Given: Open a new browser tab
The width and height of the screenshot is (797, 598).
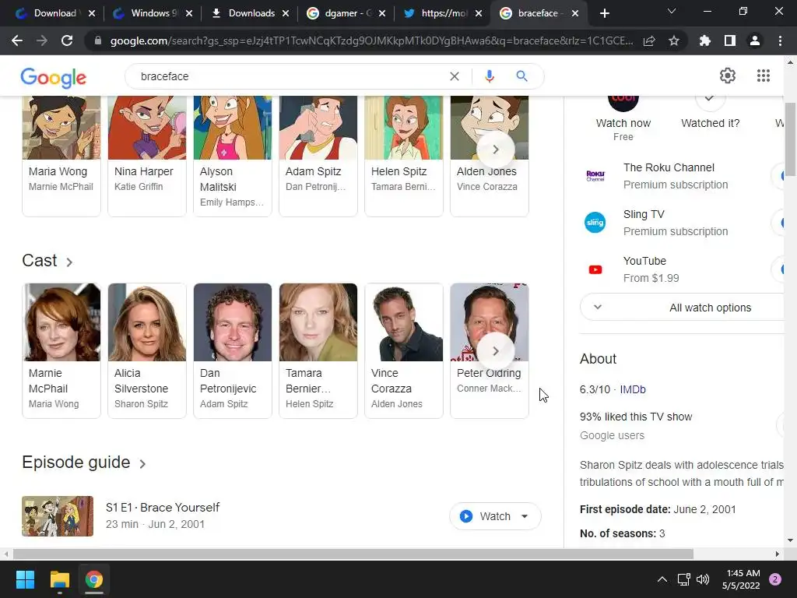Looking at the screenshot, I should (604, 13).
